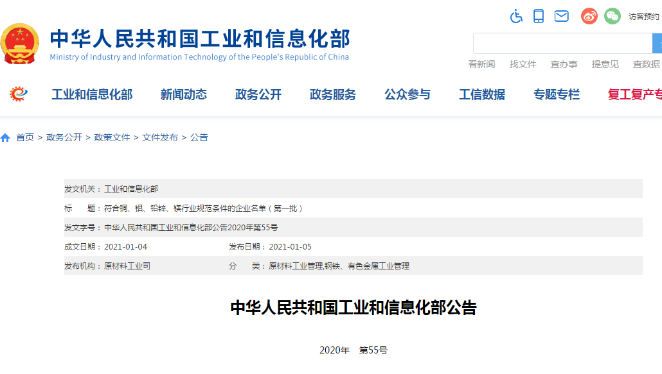Open the 新闻动态 navigation menu
This screenshot has height=374, width=662.
point(184,95)
